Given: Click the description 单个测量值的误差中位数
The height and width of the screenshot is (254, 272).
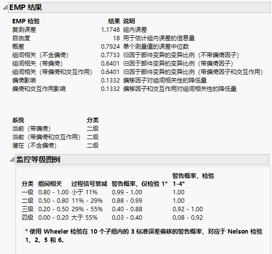Looking at the screenshot, I should pyautogui.click(x=156, y=46).
